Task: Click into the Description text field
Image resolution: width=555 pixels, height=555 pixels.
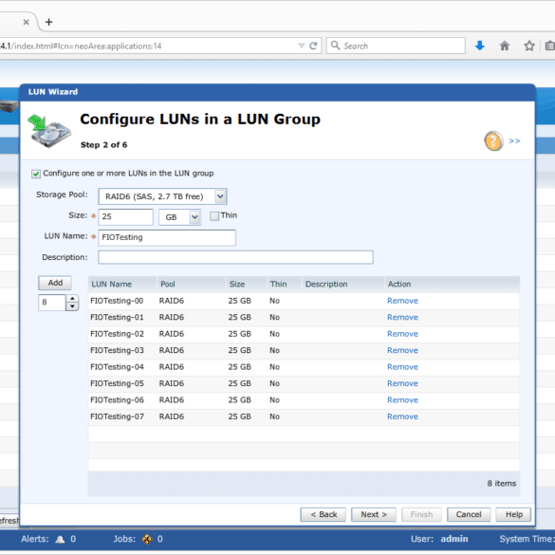Action: point(235,257)
